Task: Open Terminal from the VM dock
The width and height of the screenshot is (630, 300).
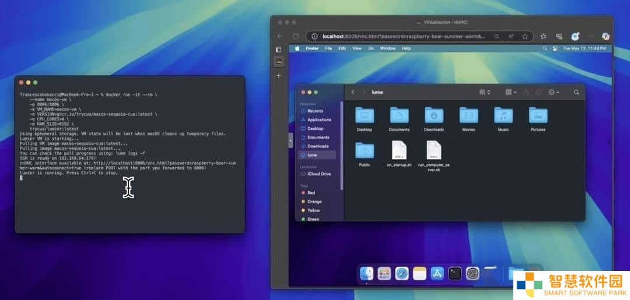Action: (x=455, y=274)
